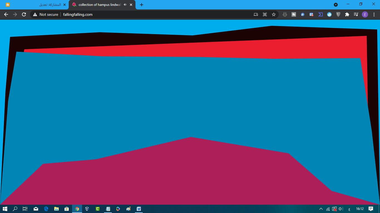Click the 16:12 taskbar clock
This screenshot has width=380, height=213.
(360, 209)
